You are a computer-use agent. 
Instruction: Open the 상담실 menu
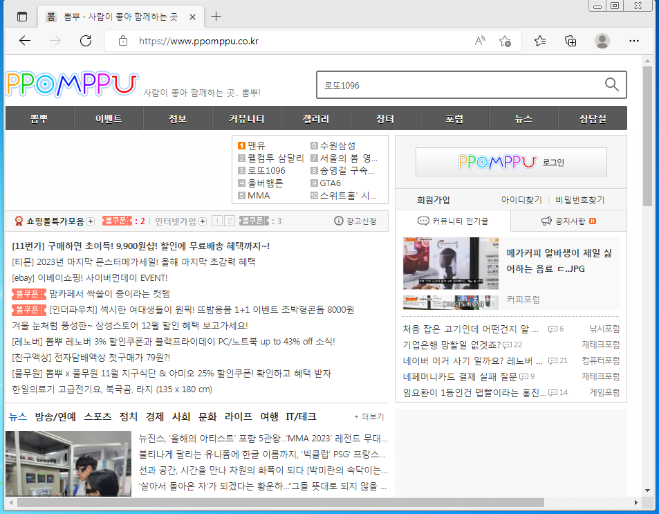point(593,118)
